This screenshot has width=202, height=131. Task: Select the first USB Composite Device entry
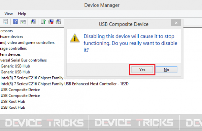click(20, 90)
